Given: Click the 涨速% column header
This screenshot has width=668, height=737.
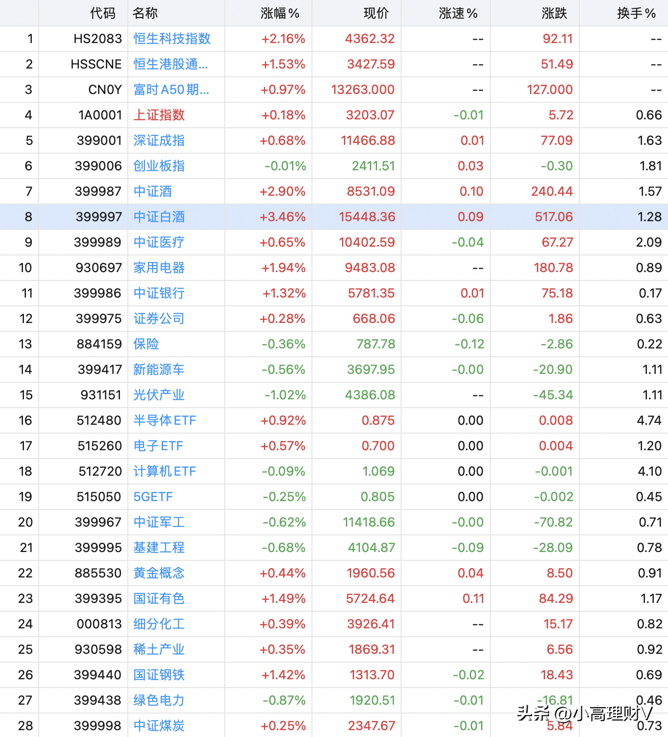Looking at the screenshot, I should pos(458,13).
